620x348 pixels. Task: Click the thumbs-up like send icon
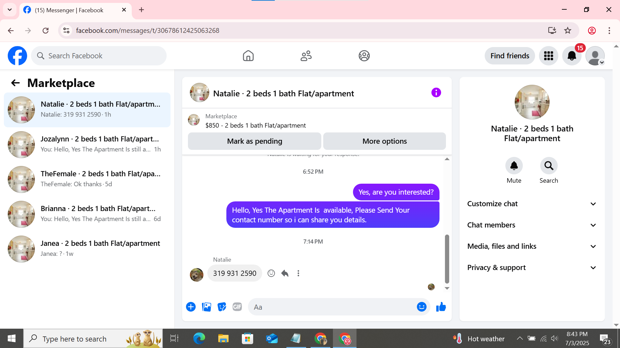[441, 307]
